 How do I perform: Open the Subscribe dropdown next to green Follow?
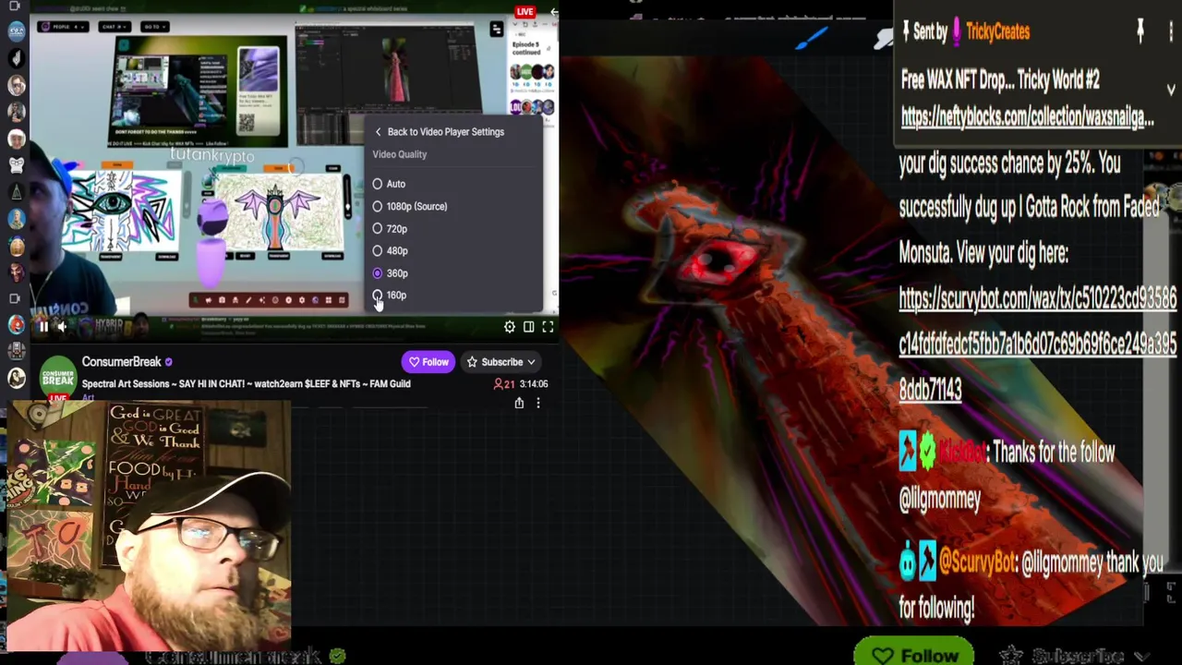tap(1074, 656)
